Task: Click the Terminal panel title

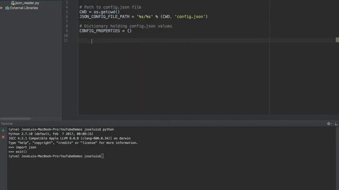Action: 7,123
